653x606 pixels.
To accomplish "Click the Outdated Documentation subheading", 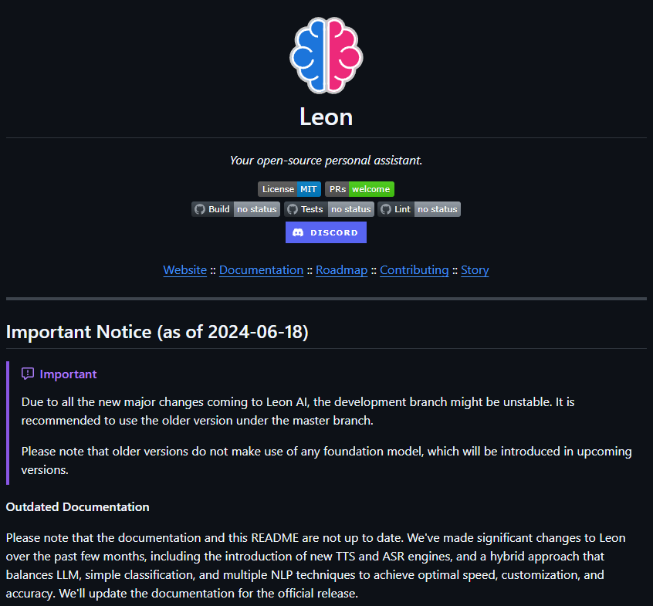I will (78, 507).
